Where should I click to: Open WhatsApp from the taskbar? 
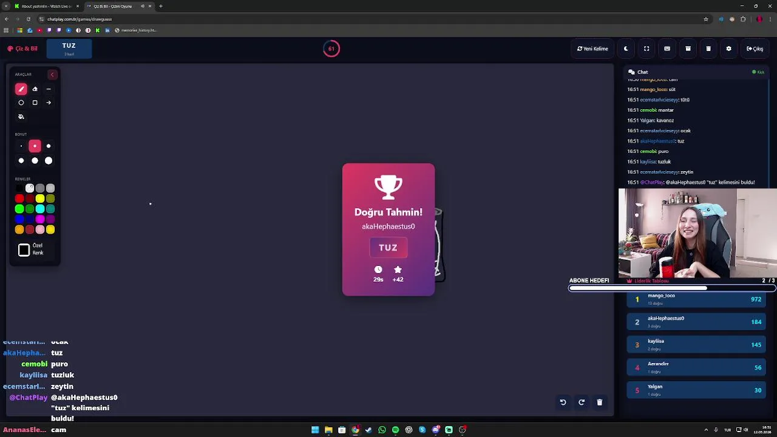click(382, 430)
